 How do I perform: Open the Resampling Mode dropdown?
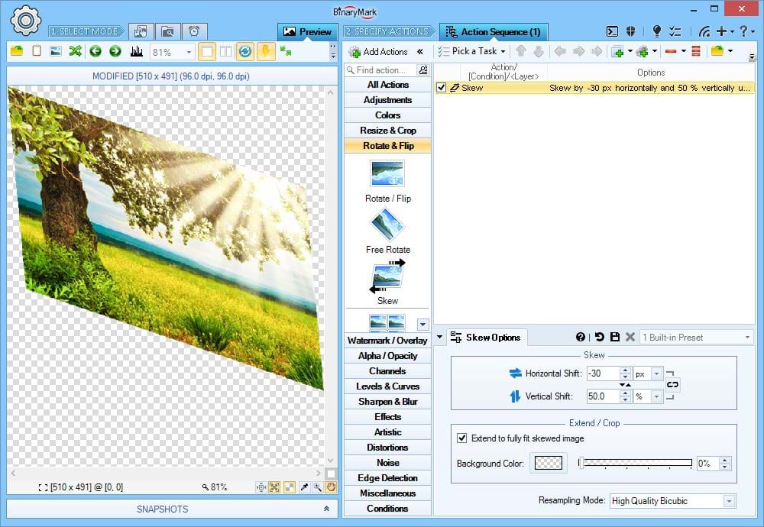click(x=729, y=501)
